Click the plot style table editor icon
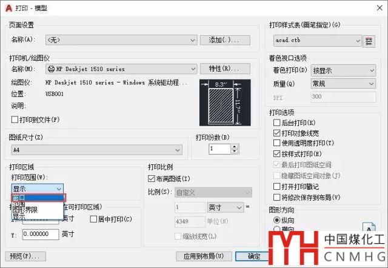The width and height of the screenshot is (388, 268). tap(369, 41)
